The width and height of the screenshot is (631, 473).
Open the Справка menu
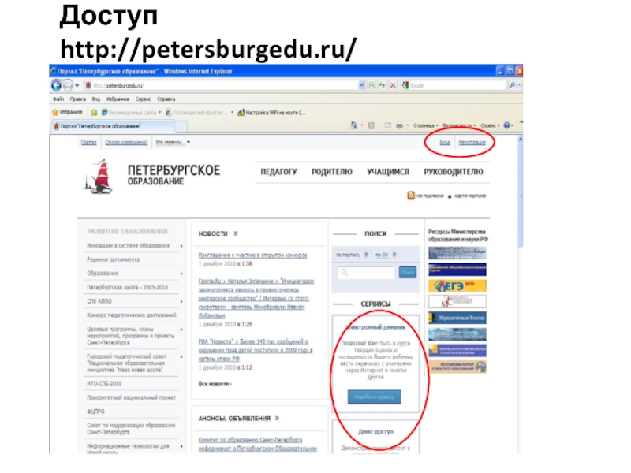point(166,99)
